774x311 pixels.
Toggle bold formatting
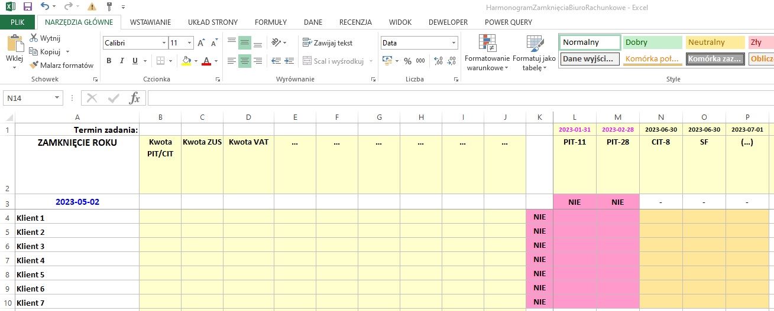tap(109, 61)
